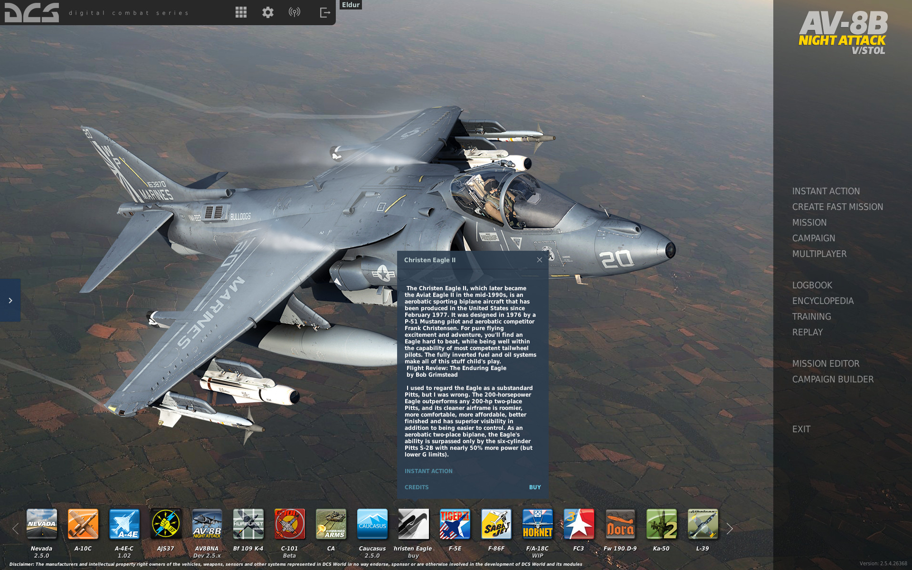Viewport: 912px width, 570px height.
Task: Click the Version 2.5.4.26368 text
Action: (883, 563)
